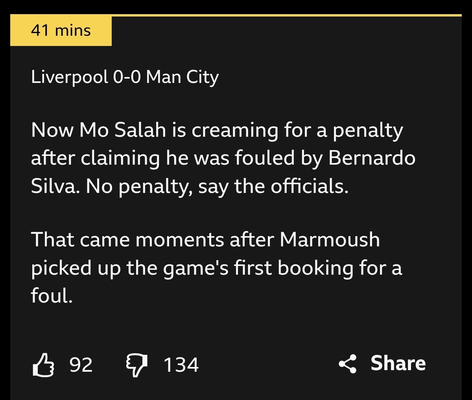Click the name Marmoush in second paragraph
The image size is (472, 400).
[330, 240]
